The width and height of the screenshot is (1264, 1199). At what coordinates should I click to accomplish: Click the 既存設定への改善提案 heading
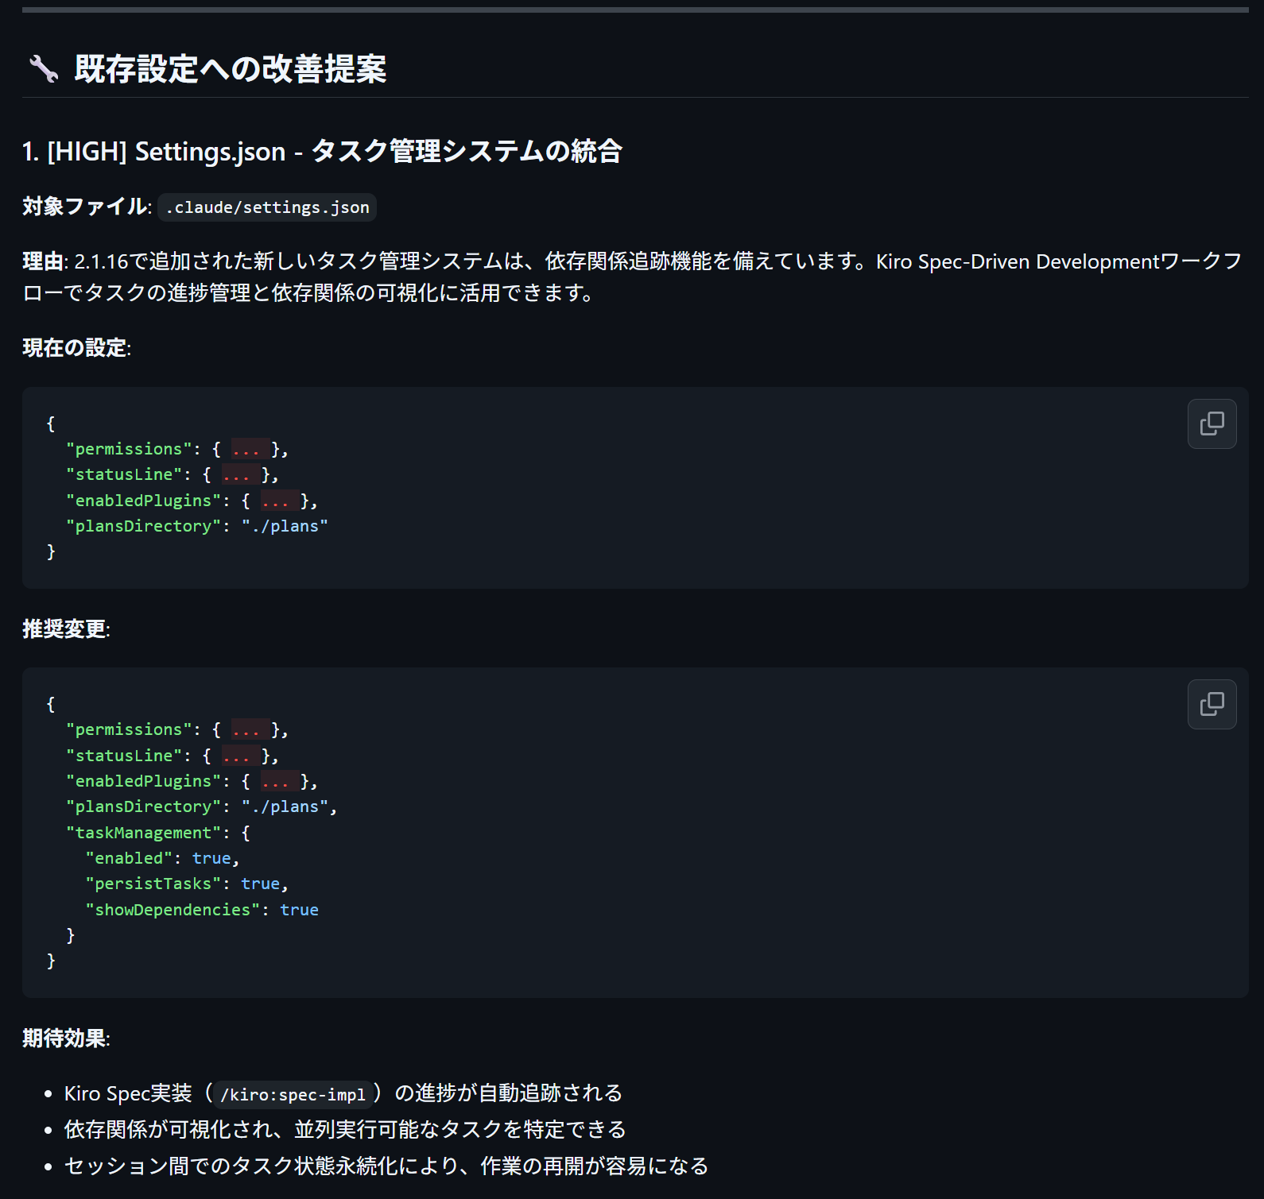[x=231, y=69]
